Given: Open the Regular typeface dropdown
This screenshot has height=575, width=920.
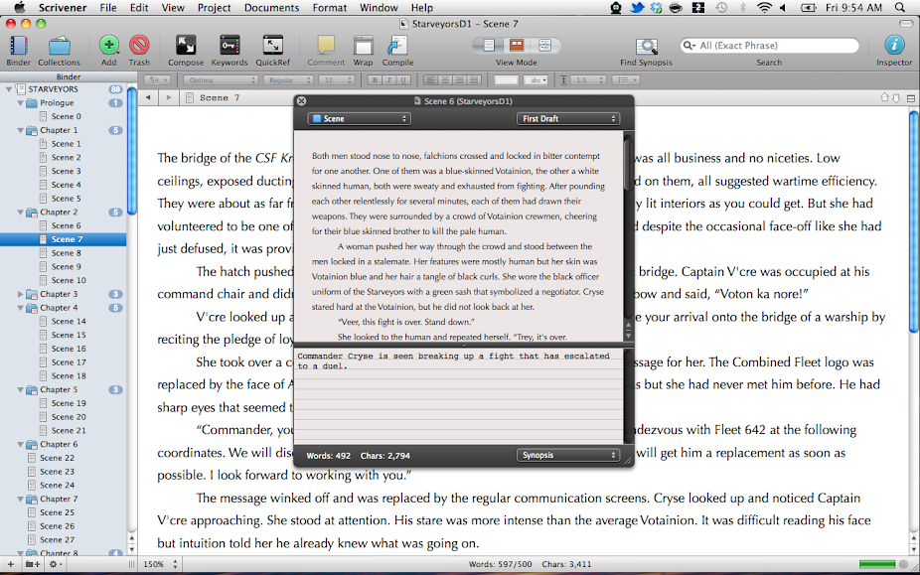Looking at the screenshot, I should click(x=287, y=80).
